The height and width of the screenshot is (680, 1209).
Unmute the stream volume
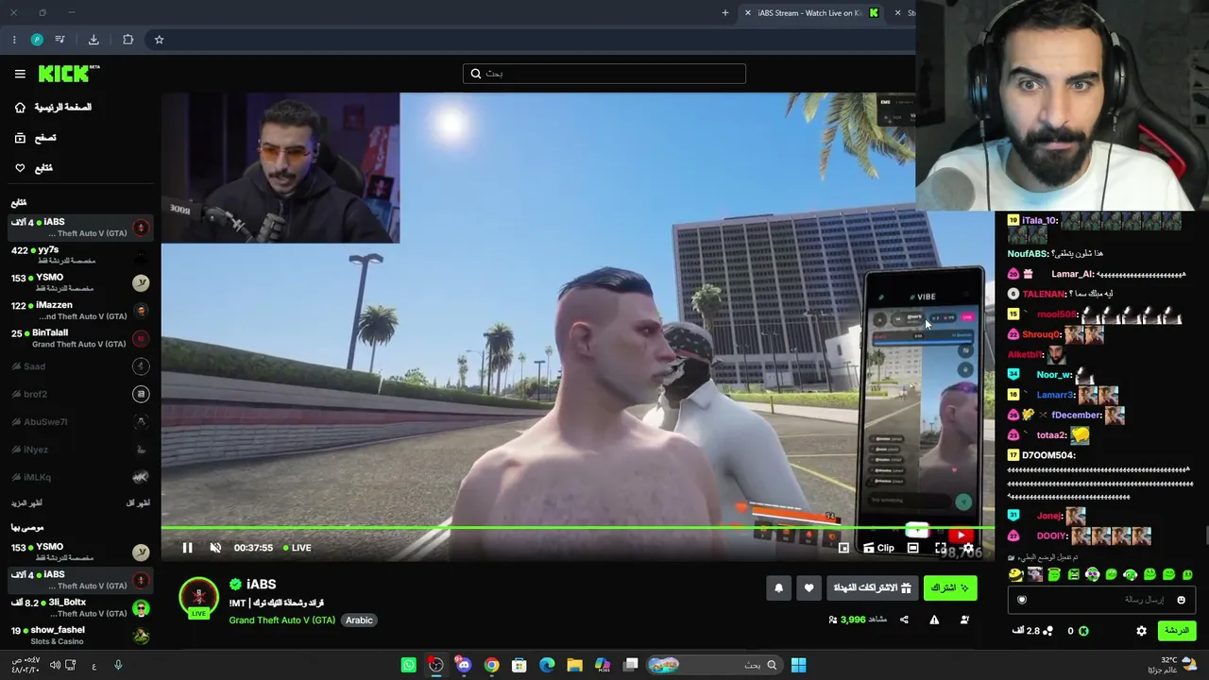pyautogui.click(x=215, y=548)
